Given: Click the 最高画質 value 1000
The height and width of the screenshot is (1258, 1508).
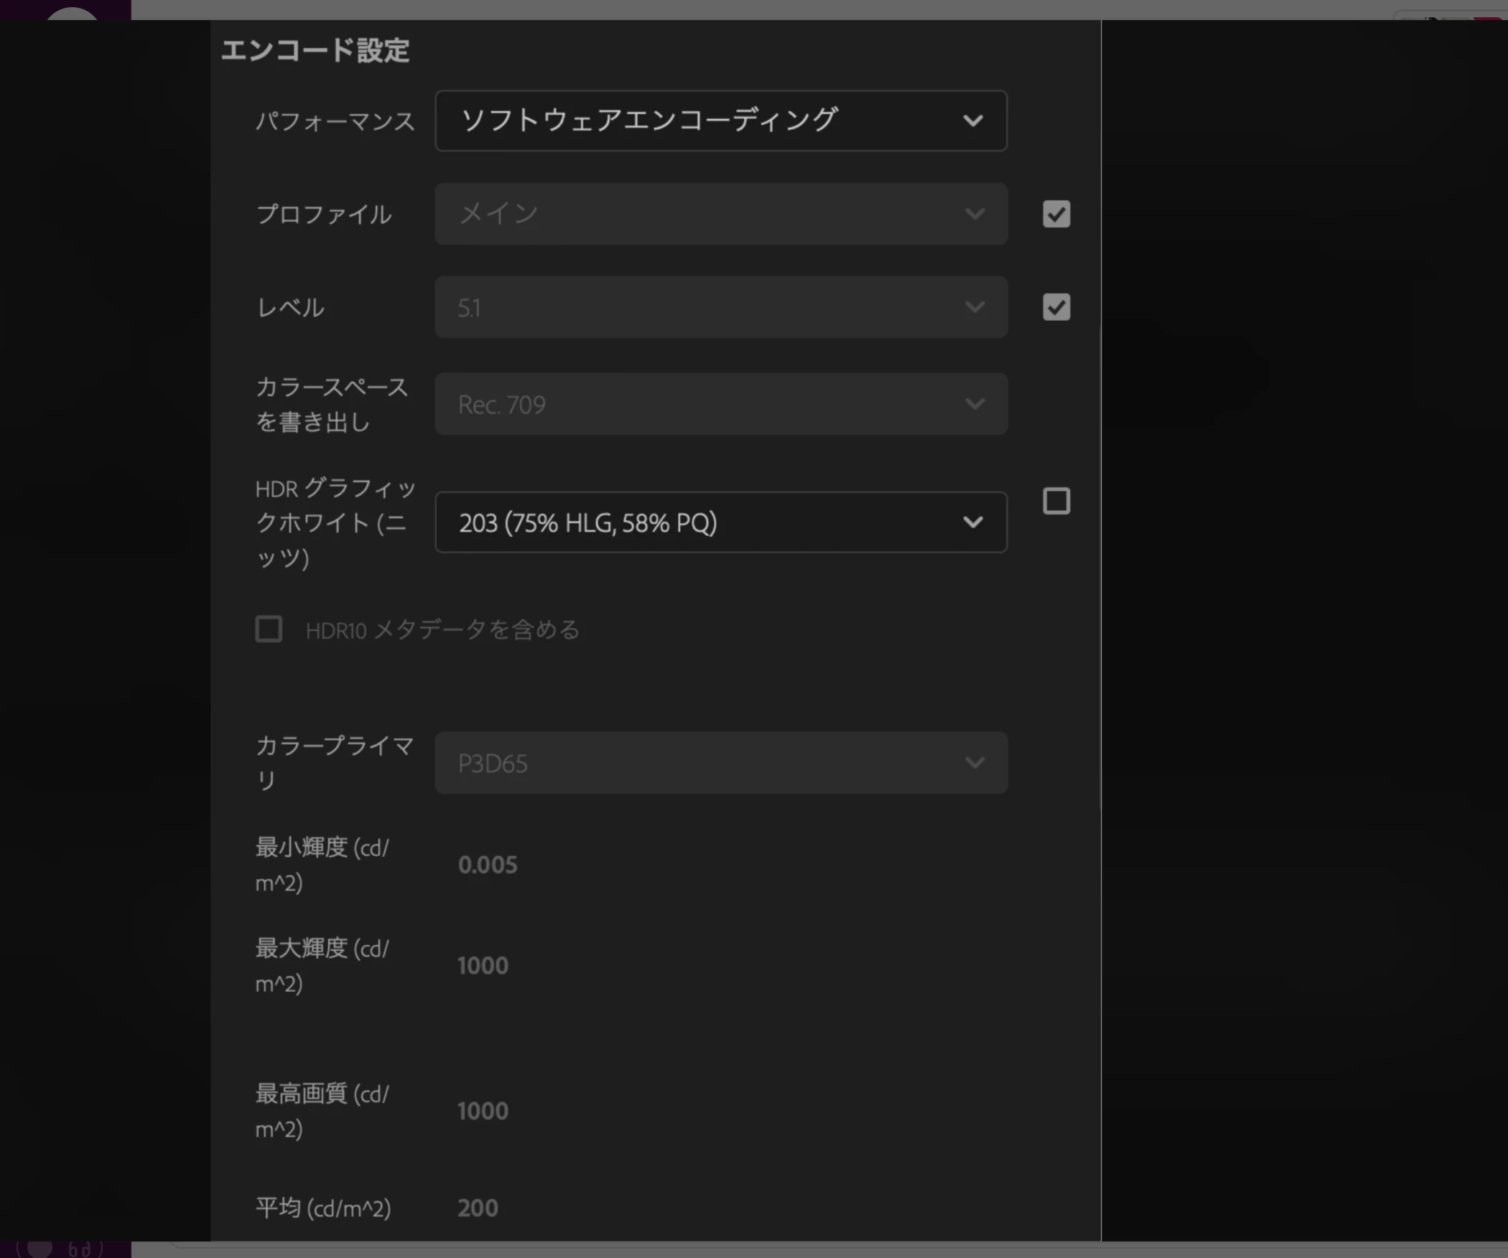Looking at the screenshot, I should (483, 1112).
